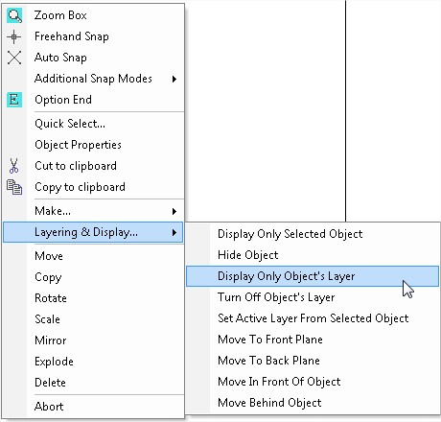Click the Option End E icon
This screenshot has width=441, height=422.
(x=14, y=100)
